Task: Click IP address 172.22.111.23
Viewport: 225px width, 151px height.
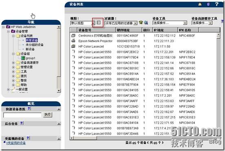Action: point(164,41)
